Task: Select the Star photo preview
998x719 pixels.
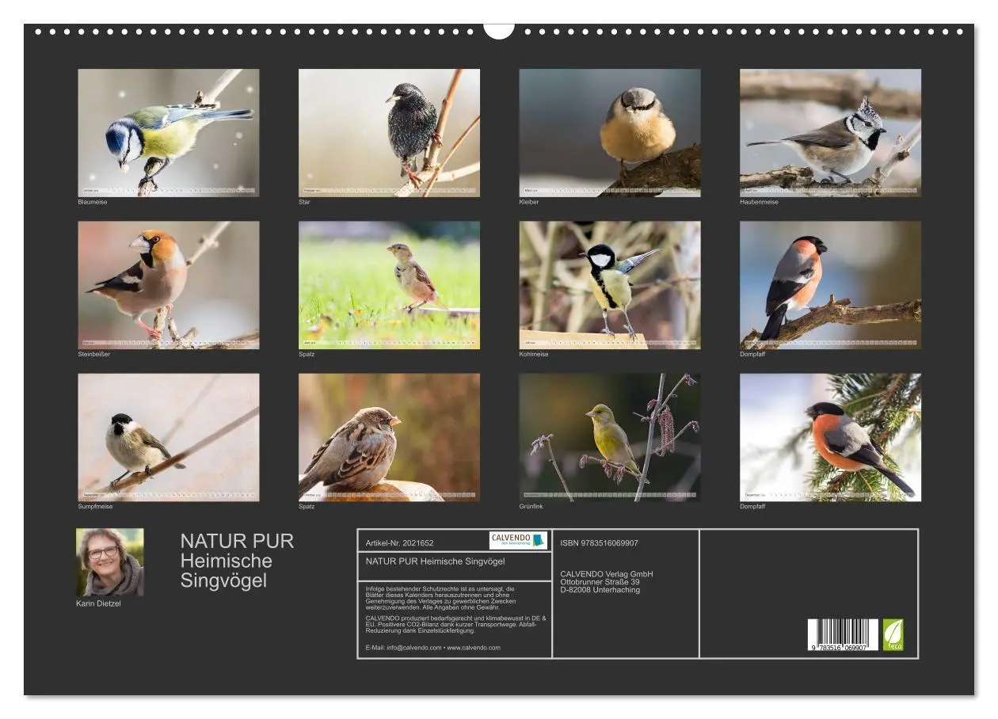Action: (x=389, y=129)
